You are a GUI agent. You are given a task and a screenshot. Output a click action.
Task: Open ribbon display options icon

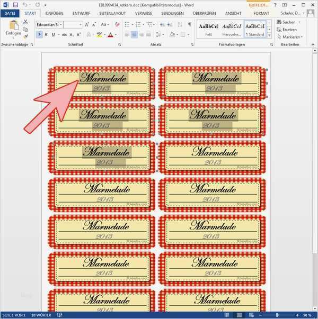point(285,5)
